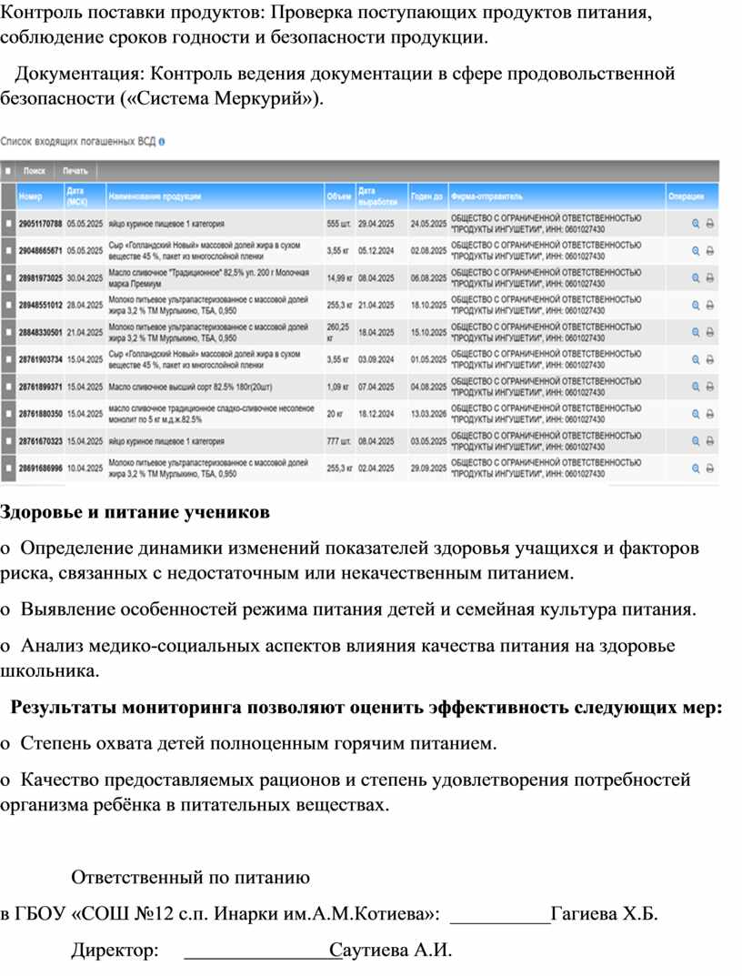Click the Поиск button in the toolbar
This screenshot has height=976, width=742.
(x=35, y=171)
